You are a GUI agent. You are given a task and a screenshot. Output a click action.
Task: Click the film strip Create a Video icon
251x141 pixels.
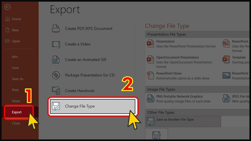(56, 44)
